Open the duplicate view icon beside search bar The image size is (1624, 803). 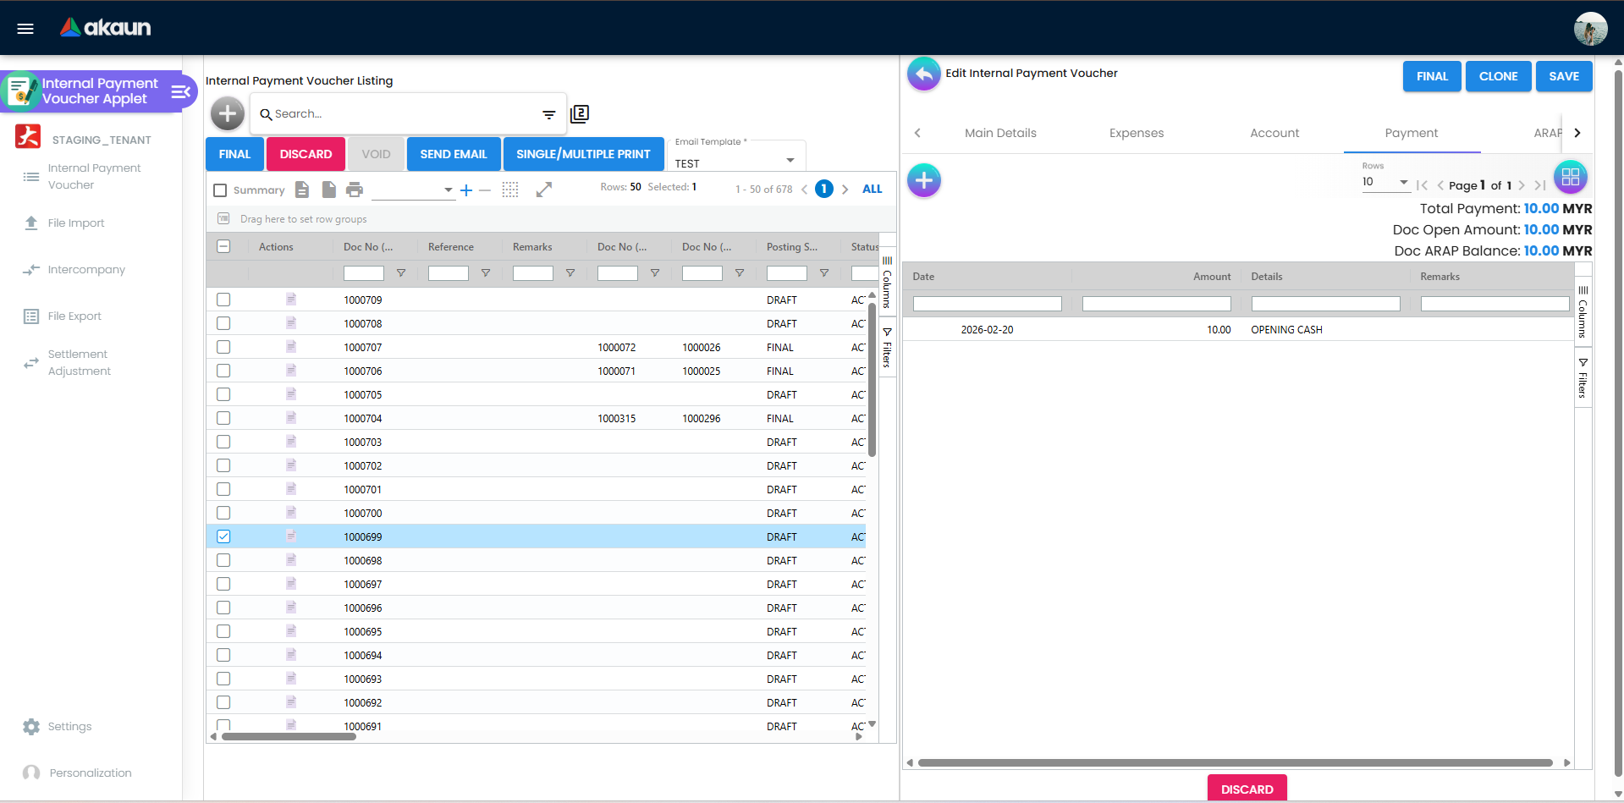click(581, 113)
